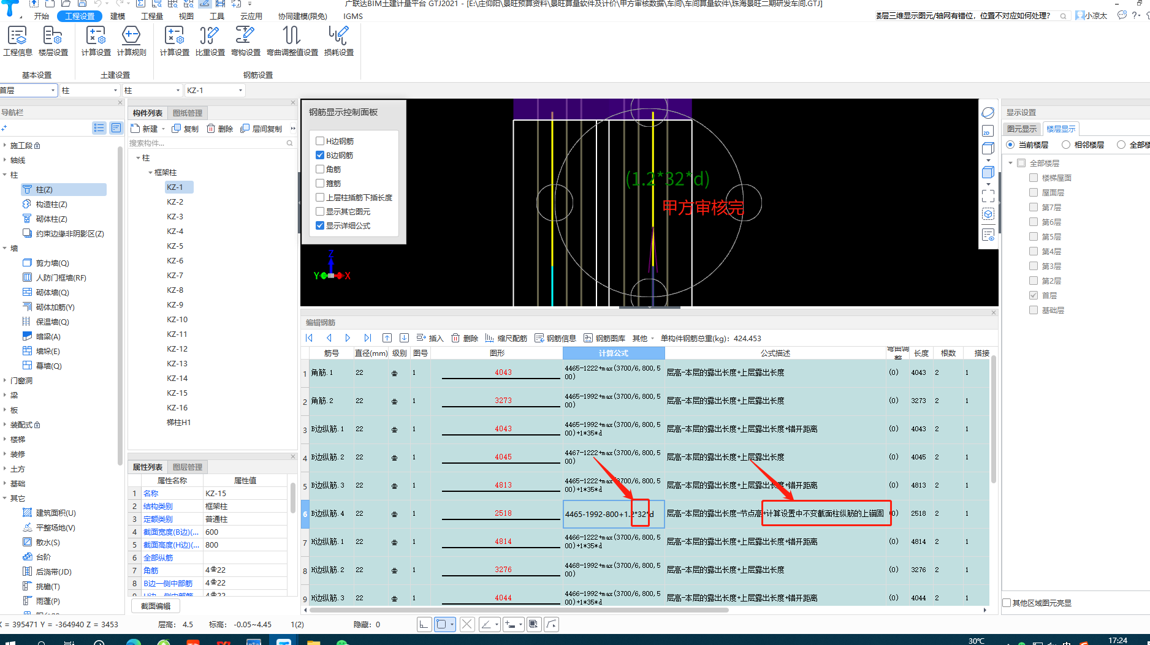Viewport: 1150px width, 645px height.
Task: Click 删除 in component list toolbar
Action: (x=219, y=129)
